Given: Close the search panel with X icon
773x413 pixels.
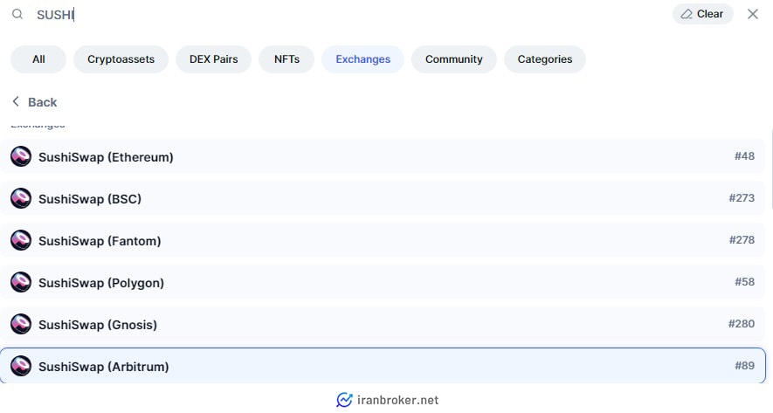Looking at the screenshot, I should pos(752,14).
